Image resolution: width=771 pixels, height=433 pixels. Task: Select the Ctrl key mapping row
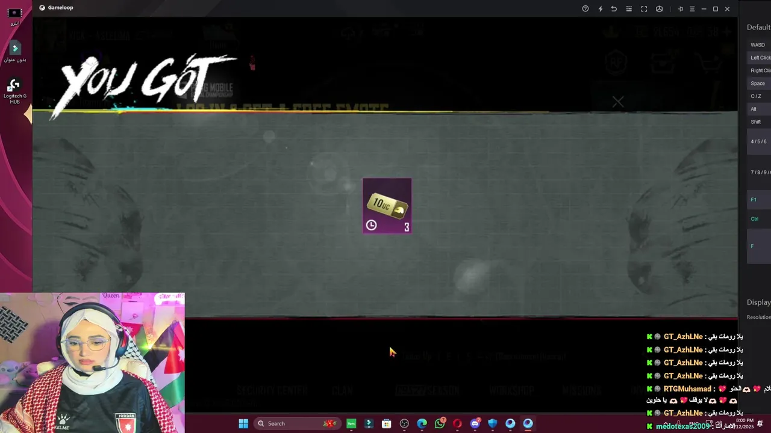coord(759,219)
